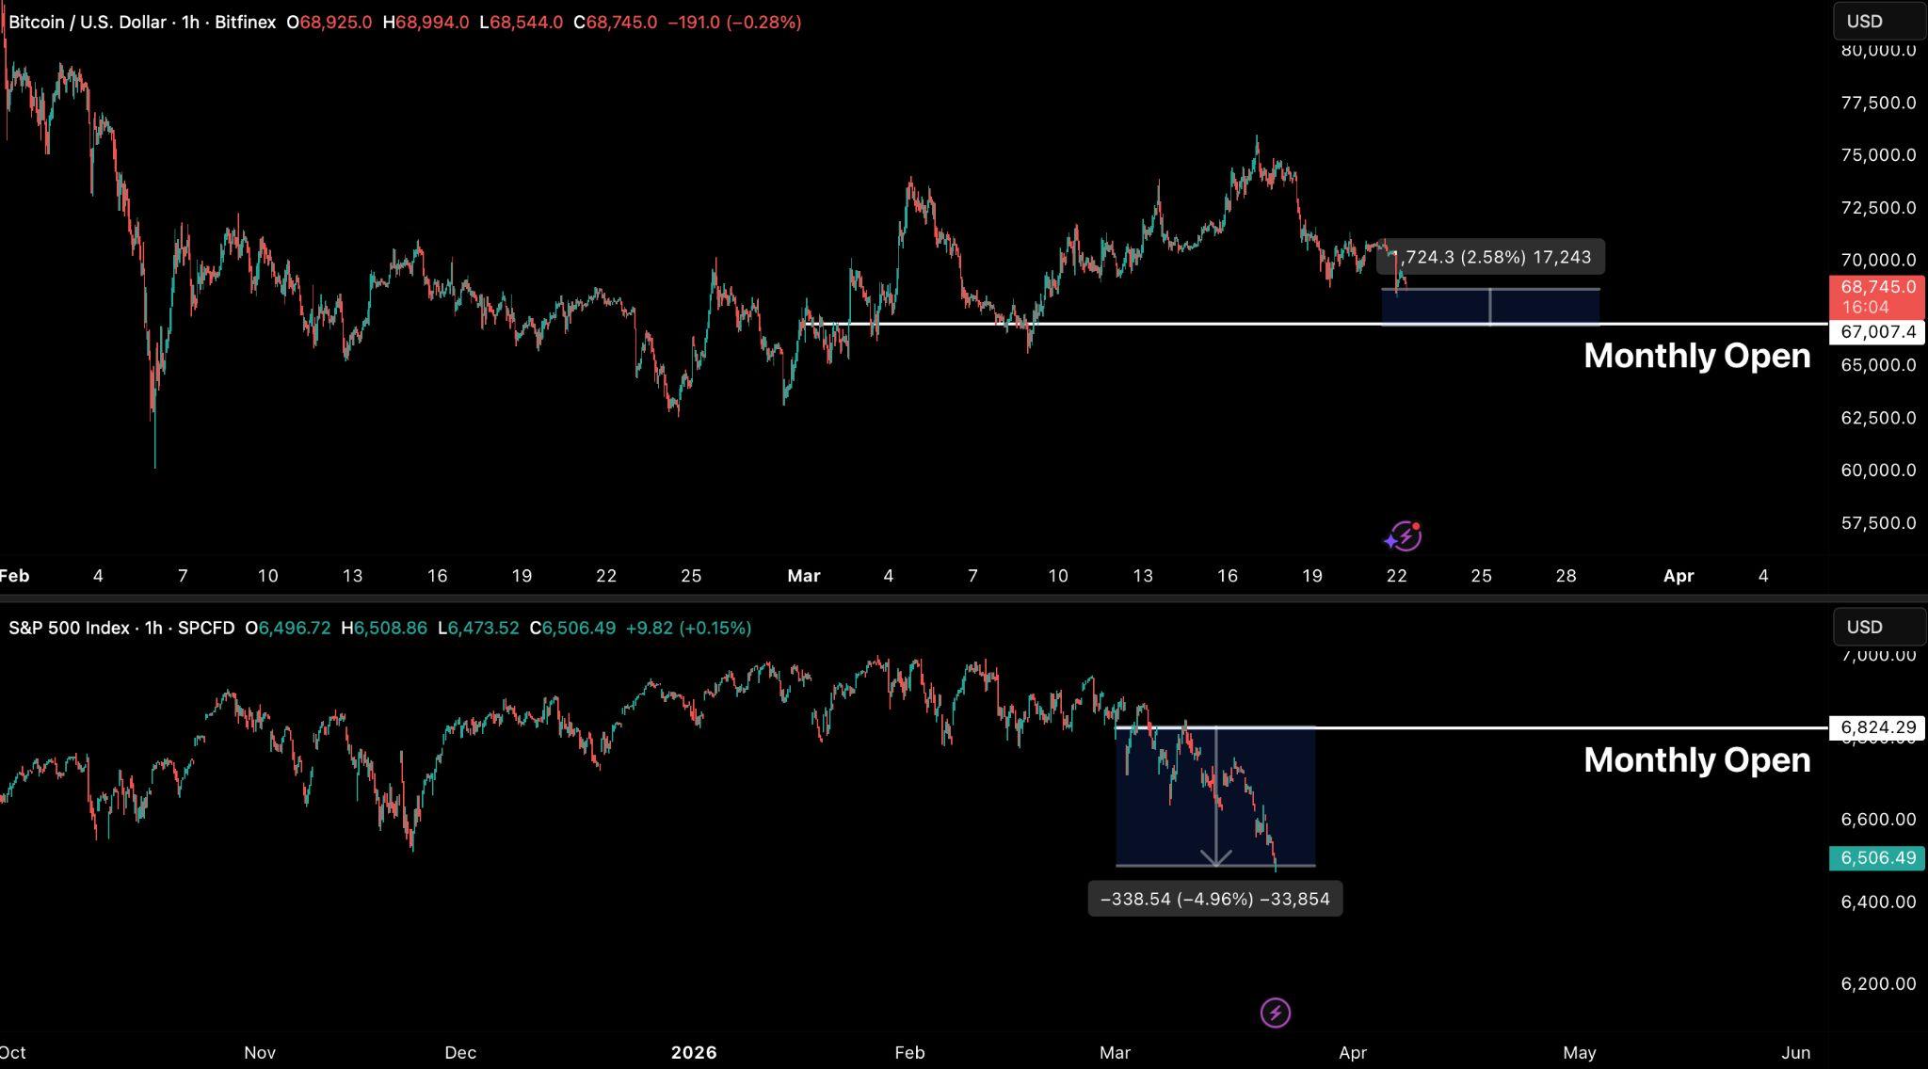The height and width of the screenshot is (1069, 1928).
Task: Select the blue price-range box on Bitcoin chart
Action: [1544, 307]
